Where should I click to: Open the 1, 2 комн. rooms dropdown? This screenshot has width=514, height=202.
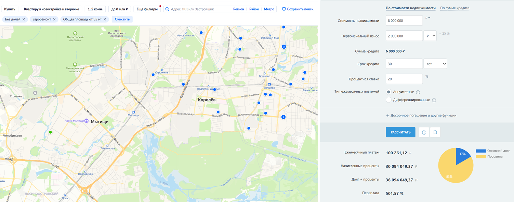95,9
